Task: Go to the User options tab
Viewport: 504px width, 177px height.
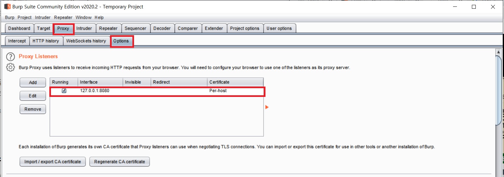Action: coord(279,28)
